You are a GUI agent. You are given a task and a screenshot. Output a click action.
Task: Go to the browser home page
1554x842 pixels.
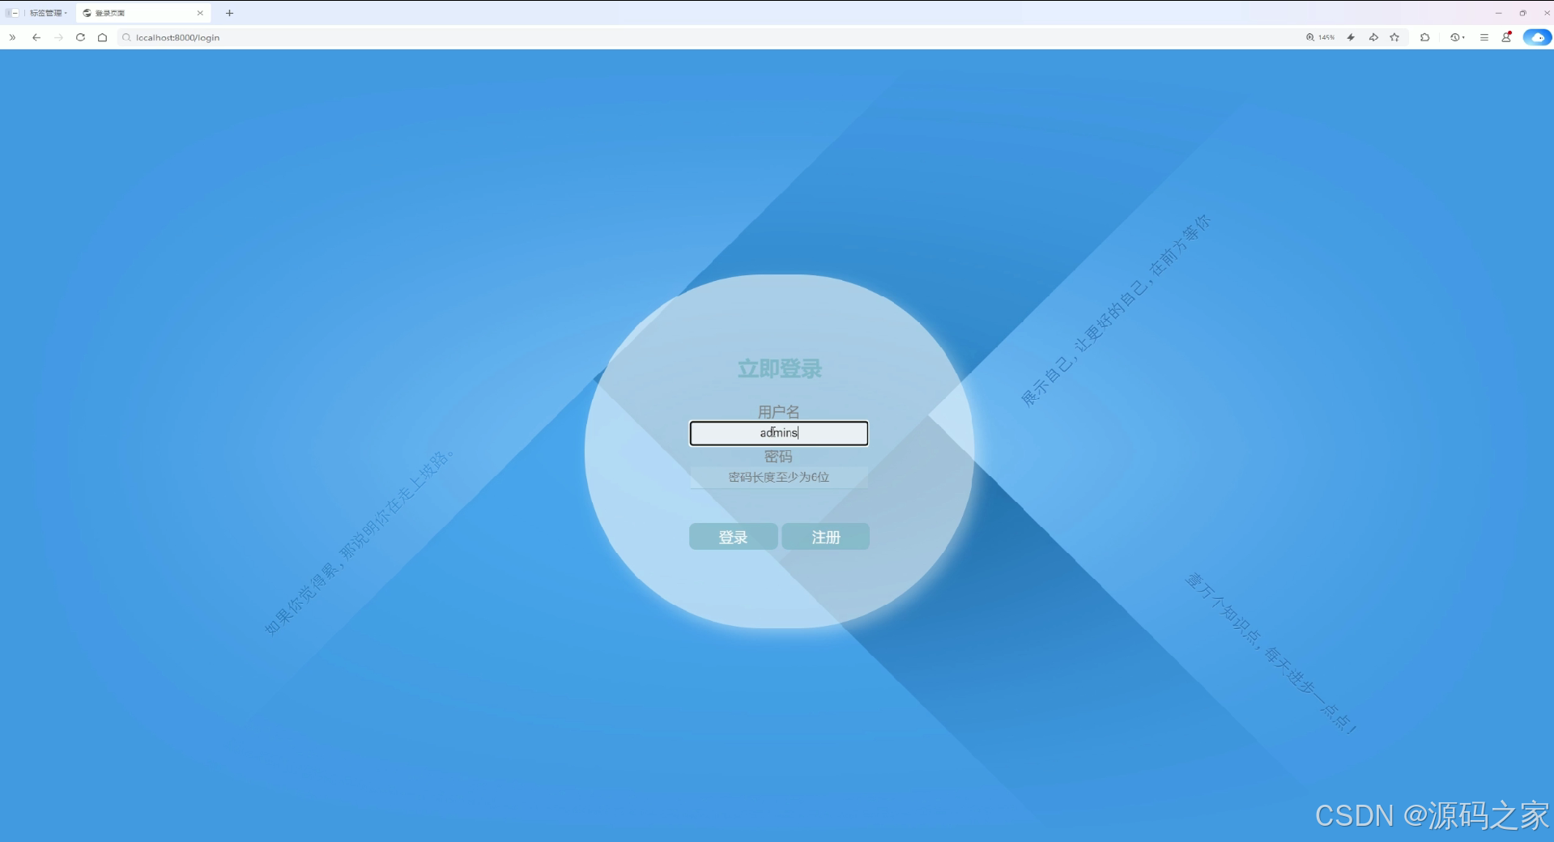[102, 37]
